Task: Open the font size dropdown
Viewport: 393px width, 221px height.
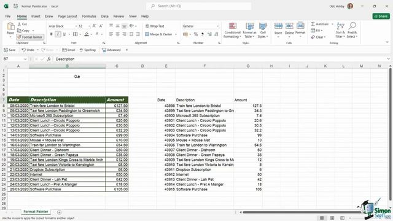Action: (x=89, y=26)
